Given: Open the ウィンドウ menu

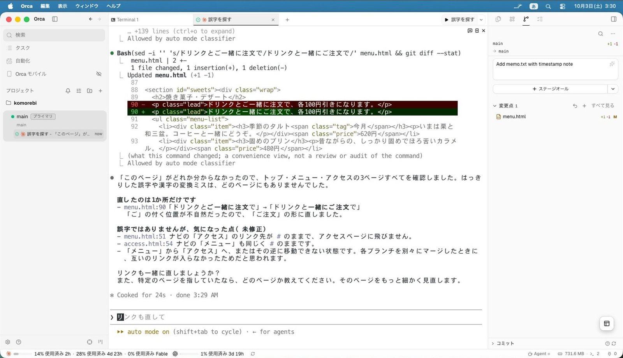Looking at the screenshot, I should coord(87,6).
